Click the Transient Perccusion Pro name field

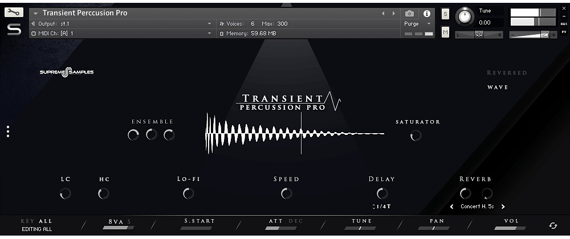click(85, 13)
